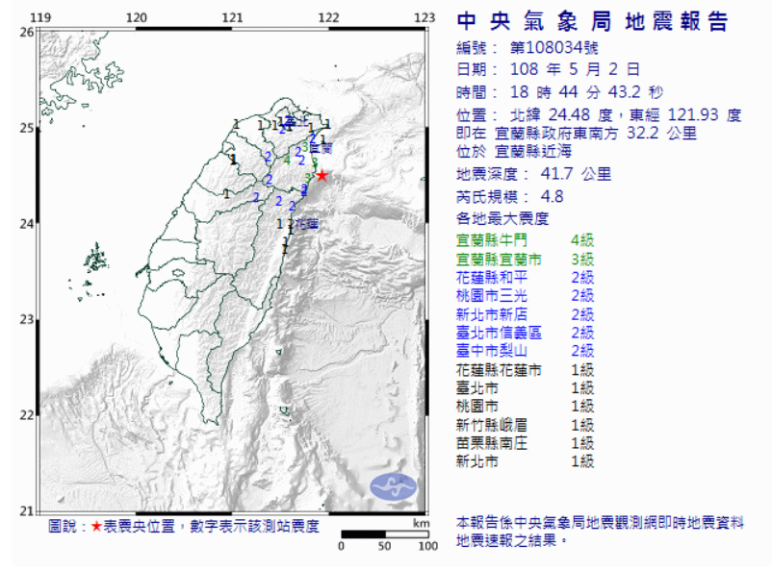Click the '新北市' row in the intensity list
The image size is (772, 571).
click(x=526, y=461)
